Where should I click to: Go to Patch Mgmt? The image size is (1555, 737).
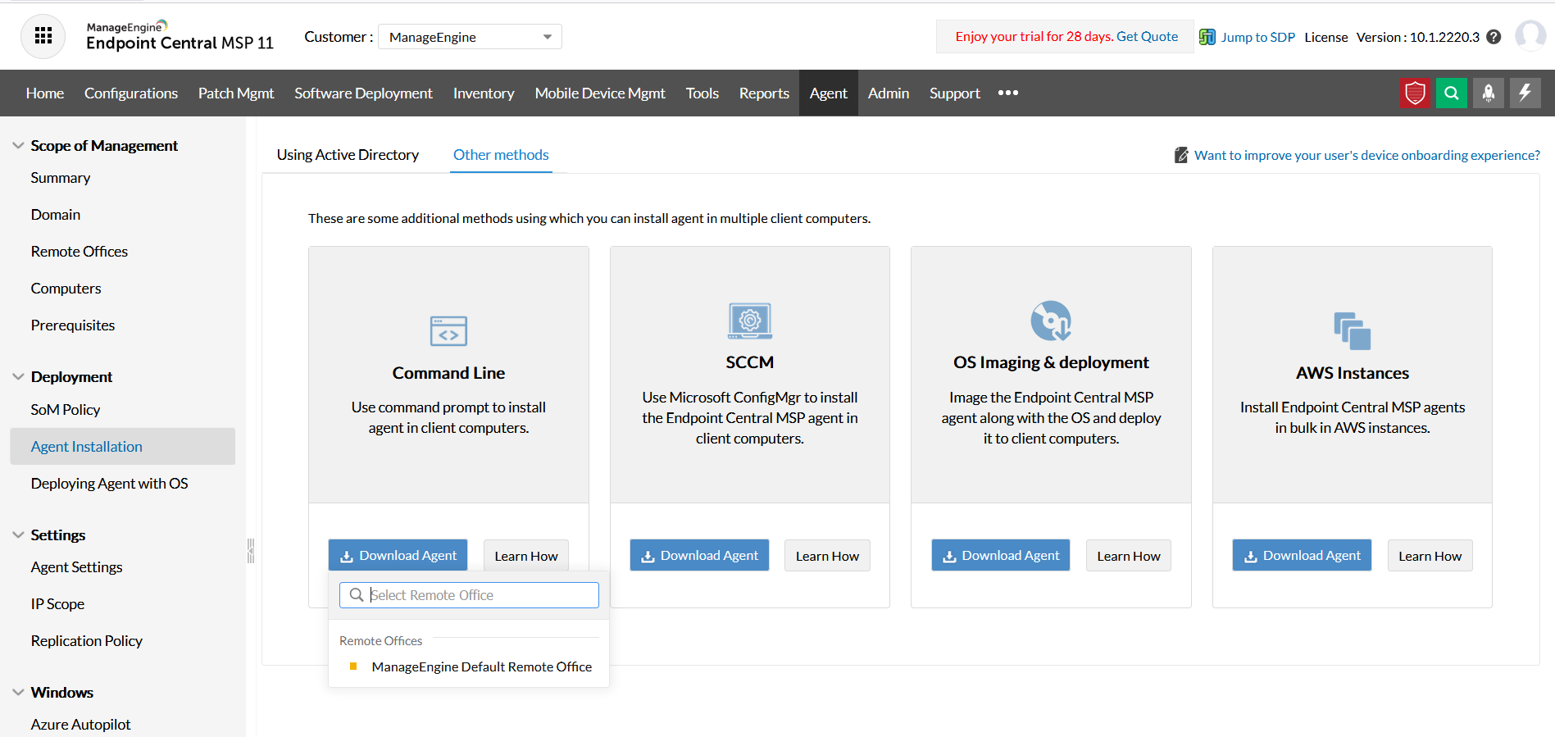pos(236,93)
